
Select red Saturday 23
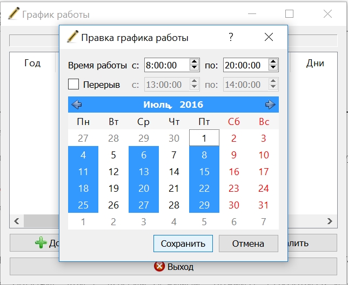coord(234,188)
